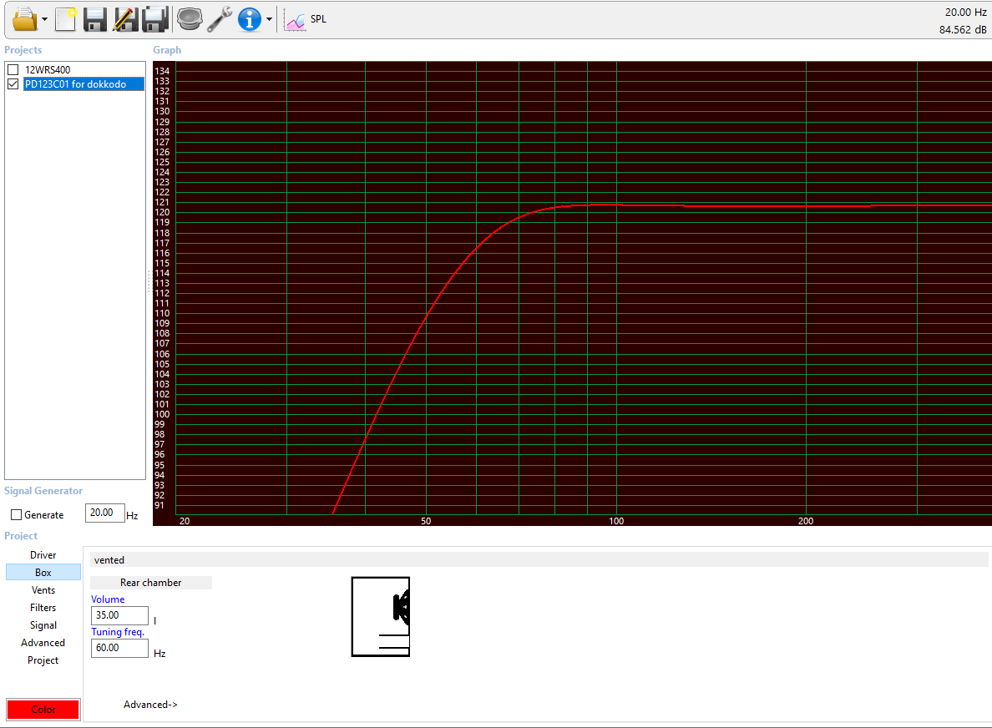992x728 pixels.
Task: Click the 121 dB axis label
Action: pos(162,202)
